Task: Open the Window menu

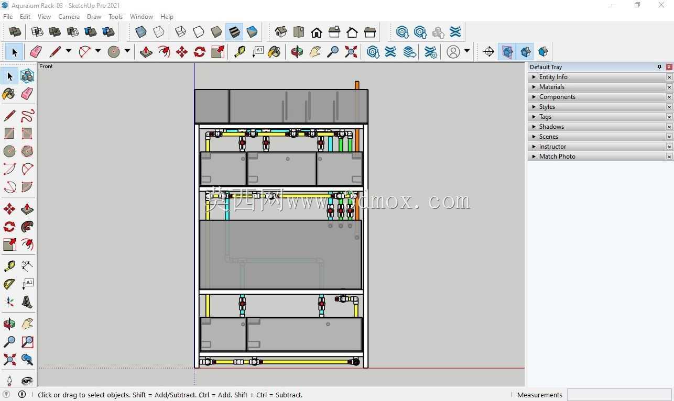Action: pyautogui.click(x=142, y=17)
